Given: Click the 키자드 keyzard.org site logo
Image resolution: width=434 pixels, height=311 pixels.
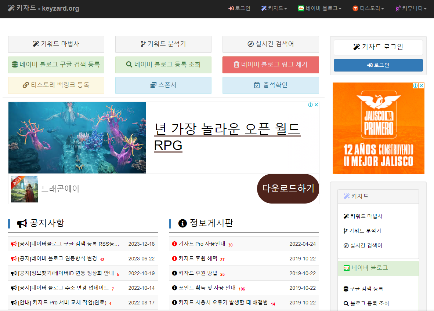Looking at the screenshot, I should [43, 8].
